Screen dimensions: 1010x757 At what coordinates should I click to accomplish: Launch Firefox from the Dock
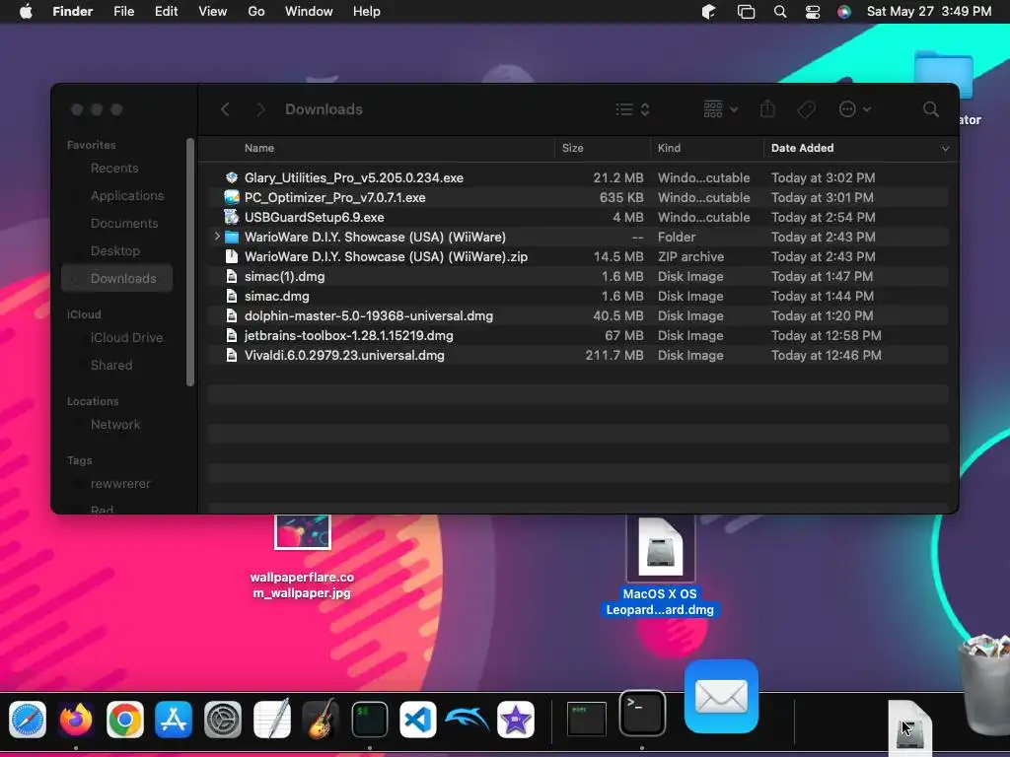(x=76, y=719)
